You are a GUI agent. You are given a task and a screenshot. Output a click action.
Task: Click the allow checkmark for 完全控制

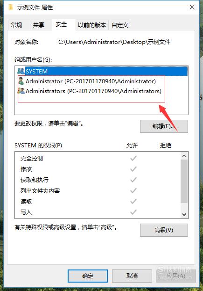pos(133,158)
